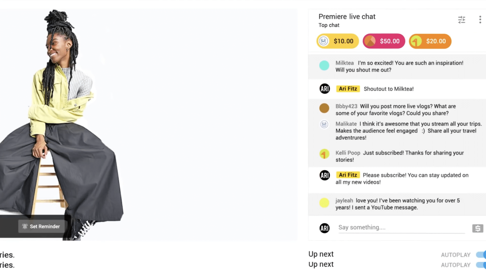486x272 pixels.
Task: Click jayleah's yellow circle avatar
Action: (324, 202)
